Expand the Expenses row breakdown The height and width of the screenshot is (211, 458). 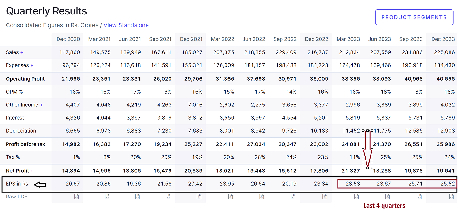tap(32, 65)
